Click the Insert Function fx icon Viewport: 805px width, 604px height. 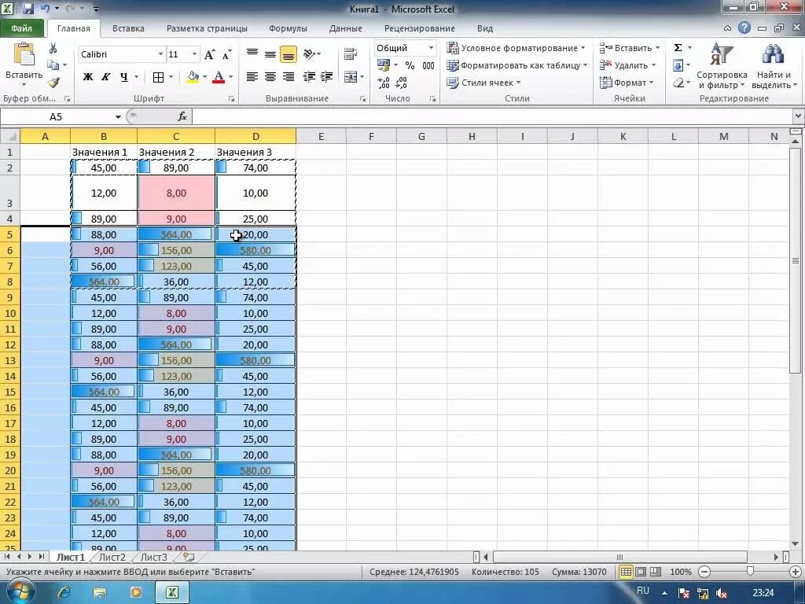point(182,116)
